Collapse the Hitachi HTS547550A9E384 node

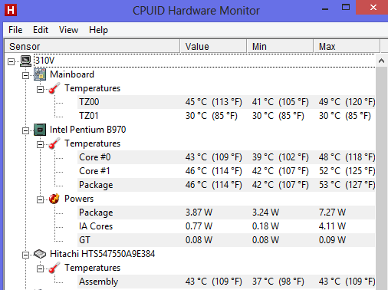pyautogui.click(x=25, y=255)
